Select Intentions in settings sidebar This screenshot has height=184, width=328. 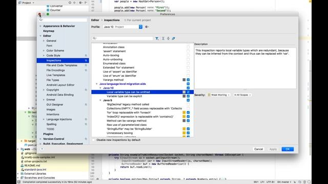(53, 114)
